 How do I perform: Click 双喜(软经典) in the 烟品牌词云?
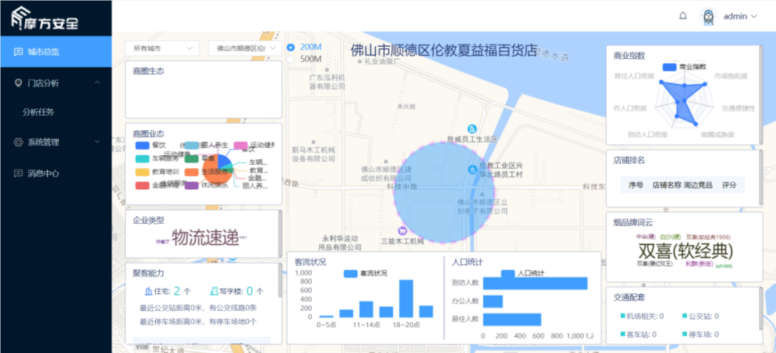[685, 250]
